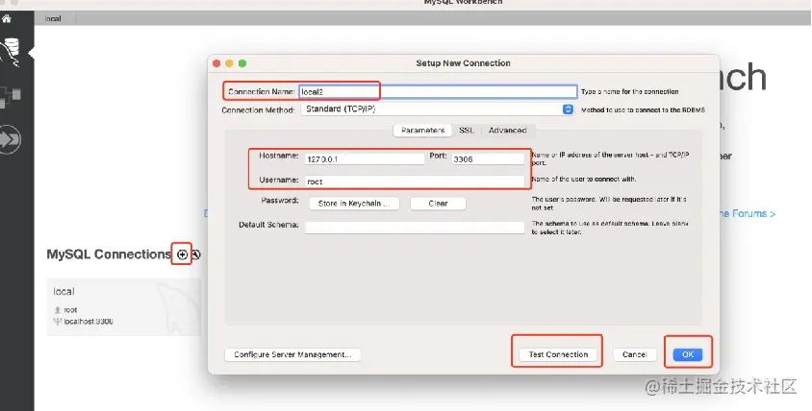Click root user text in local tile
The image size is (812, 411).
70,309
